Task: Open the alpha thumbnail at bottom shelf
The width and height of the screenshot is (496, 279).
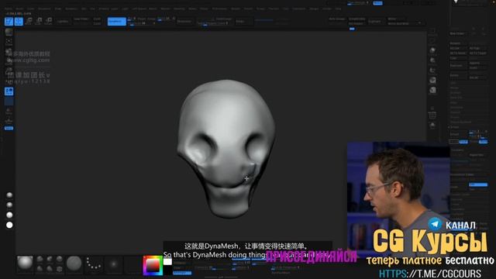Action: (114, 263)
